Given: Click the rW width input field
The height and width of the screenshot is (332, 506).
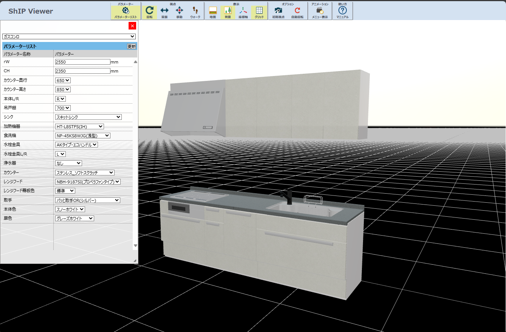Looking at the screenshot, I should (x=82, y=62).
